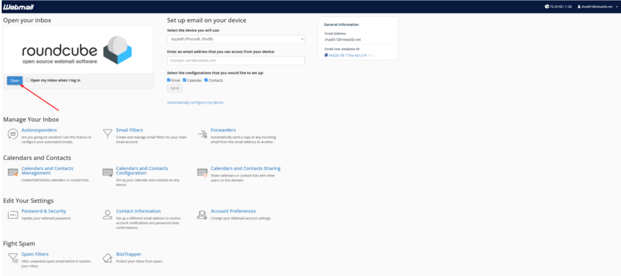Viewport: 621px width, 276px height.
Task: Click the analytics ID link text
Action: [352, 55]
